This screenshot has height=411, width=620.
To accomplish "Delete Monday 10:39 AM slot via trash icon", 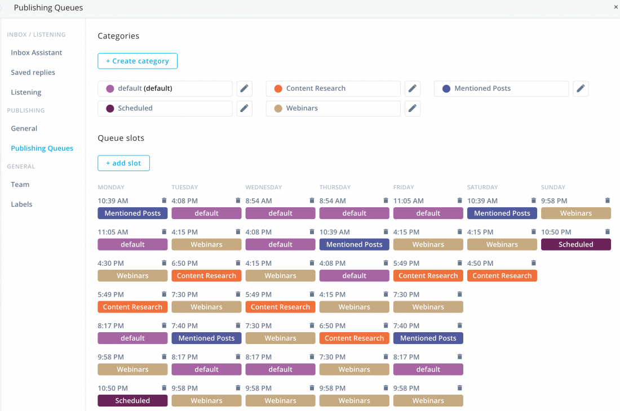I will pyautogui.click(x=164, y=200).
